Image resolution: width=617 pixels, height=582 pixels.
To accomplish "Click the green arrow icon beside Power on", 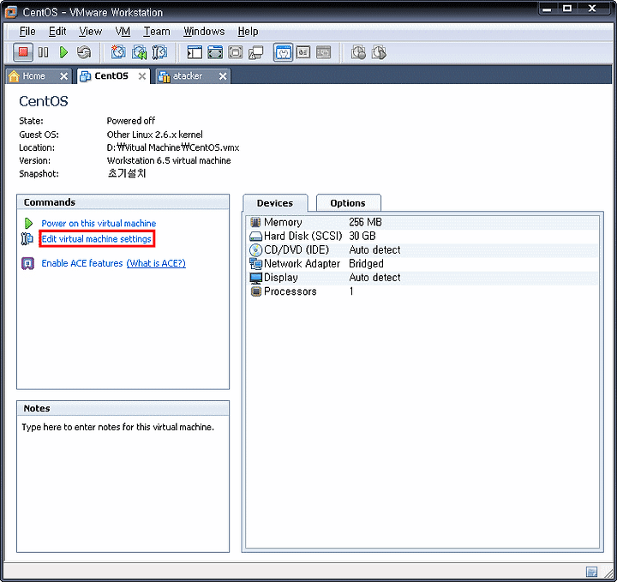I will (x=28, y=223).
